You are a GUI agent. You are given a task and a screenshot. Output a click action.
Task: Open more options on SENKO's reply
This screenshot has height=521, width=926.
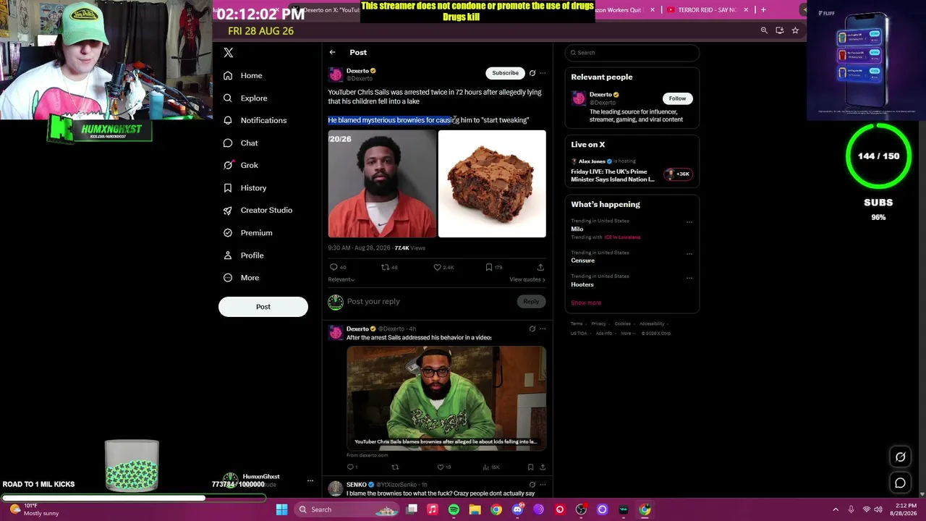[543, 485]
